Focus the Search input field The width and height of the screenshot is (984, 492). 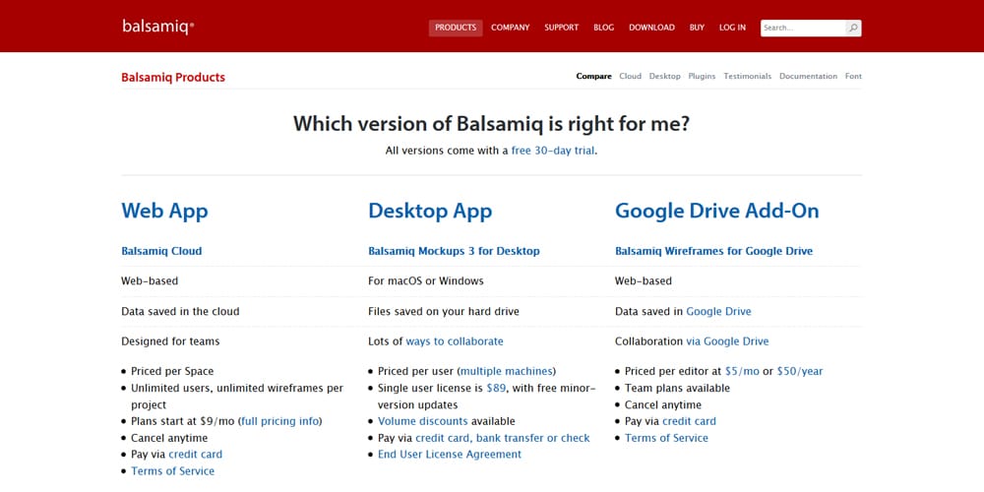click(x=803, y=28)
